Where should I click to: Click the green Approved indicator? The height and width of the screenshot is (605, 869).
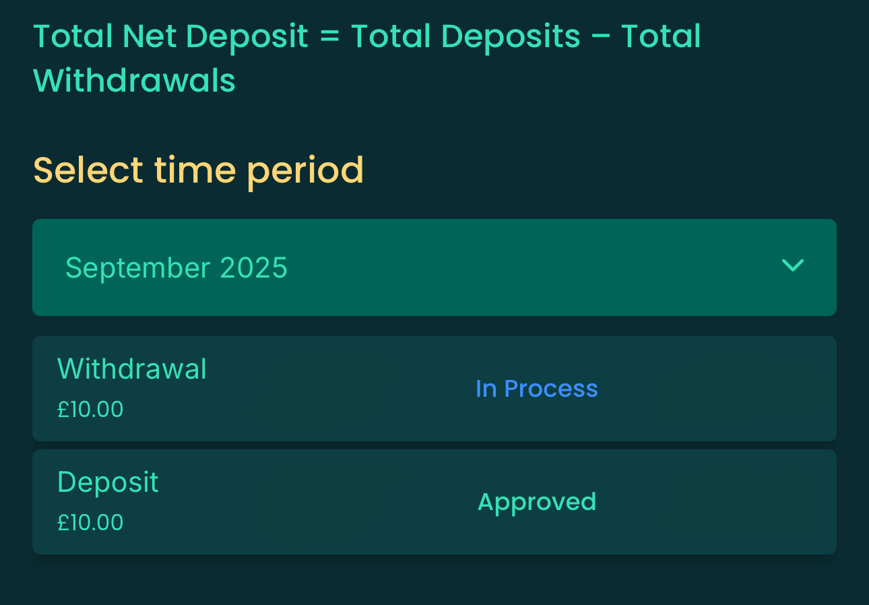click(x=537, y=502)
